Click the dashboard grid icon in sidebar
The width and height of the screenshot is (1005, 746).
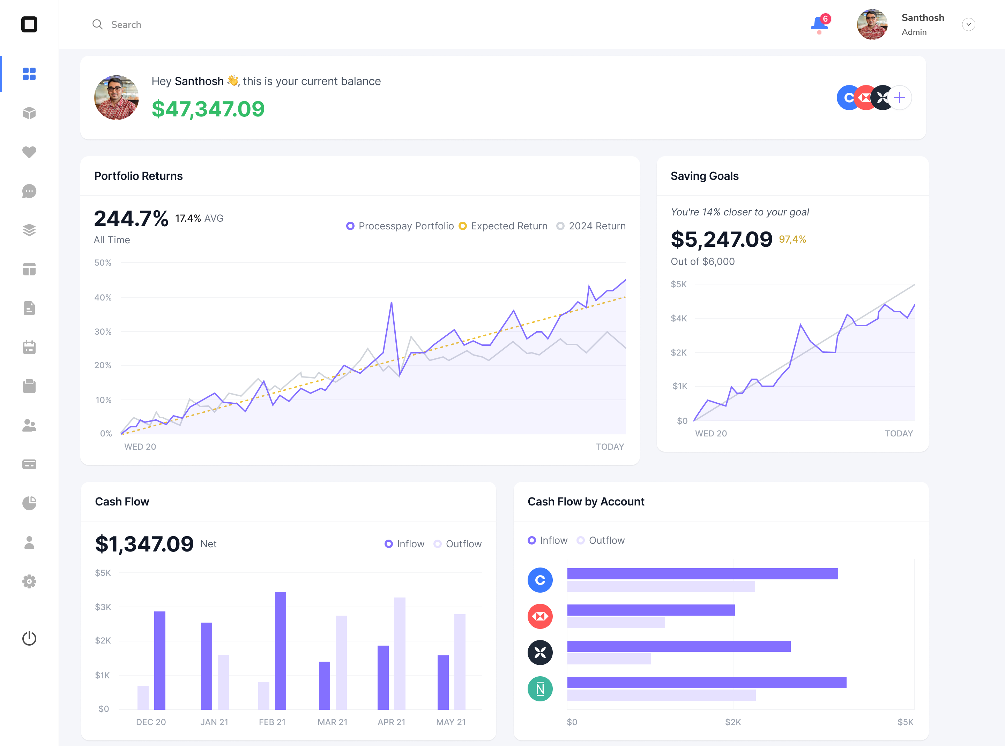29,74
